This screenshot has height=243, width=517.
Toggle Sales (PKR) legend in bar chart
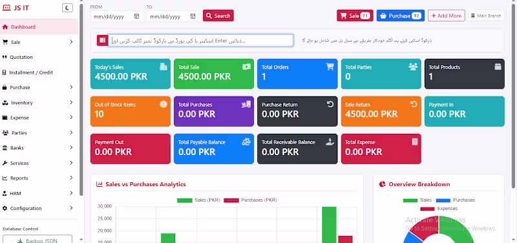tap(198, 200)
